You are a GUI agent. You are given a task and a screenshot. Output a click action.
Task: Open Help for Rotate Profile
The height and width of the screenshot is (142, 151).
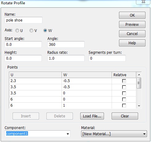tap(132, 43)
